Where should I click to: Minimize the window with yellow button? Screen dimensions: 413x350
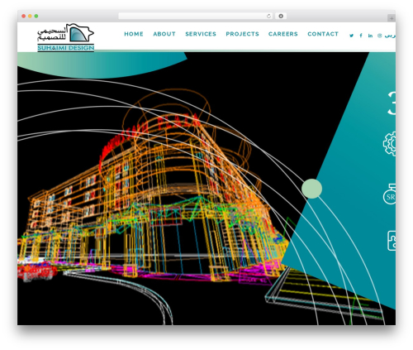click(30, 17)
